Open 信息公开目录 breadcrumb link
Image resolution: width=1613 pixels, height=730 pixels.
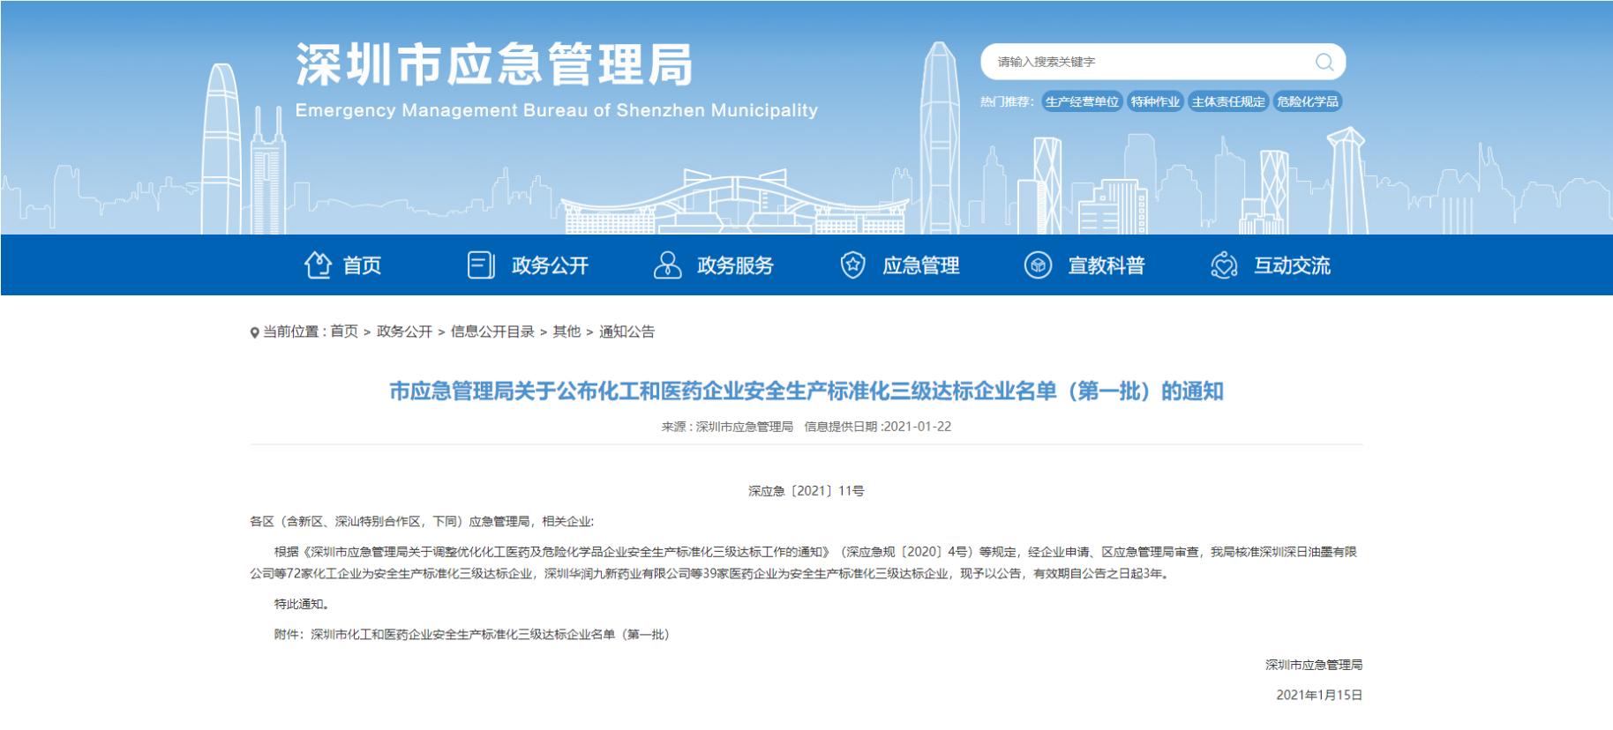492,331
